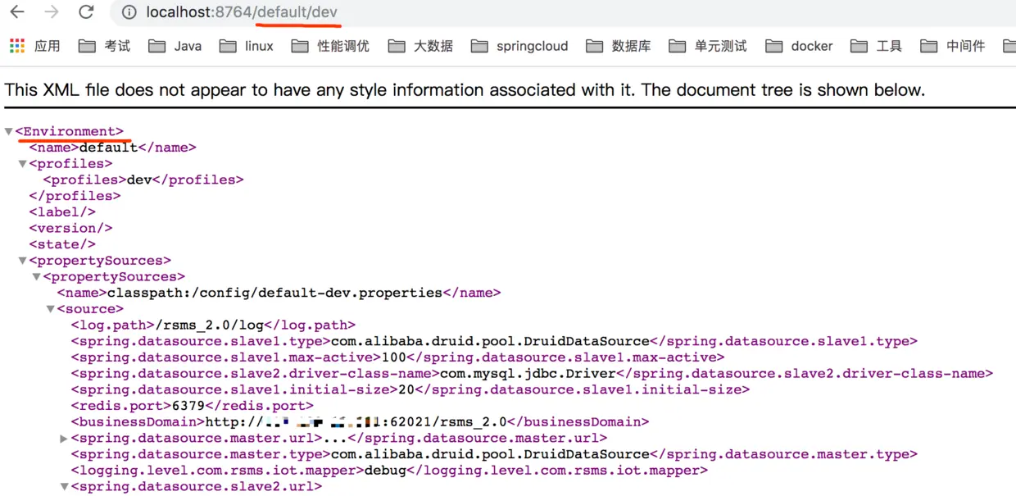1016x496 pixels.
Task: Expand the spring.datasource.master.url node
Action: coord(64,439)
